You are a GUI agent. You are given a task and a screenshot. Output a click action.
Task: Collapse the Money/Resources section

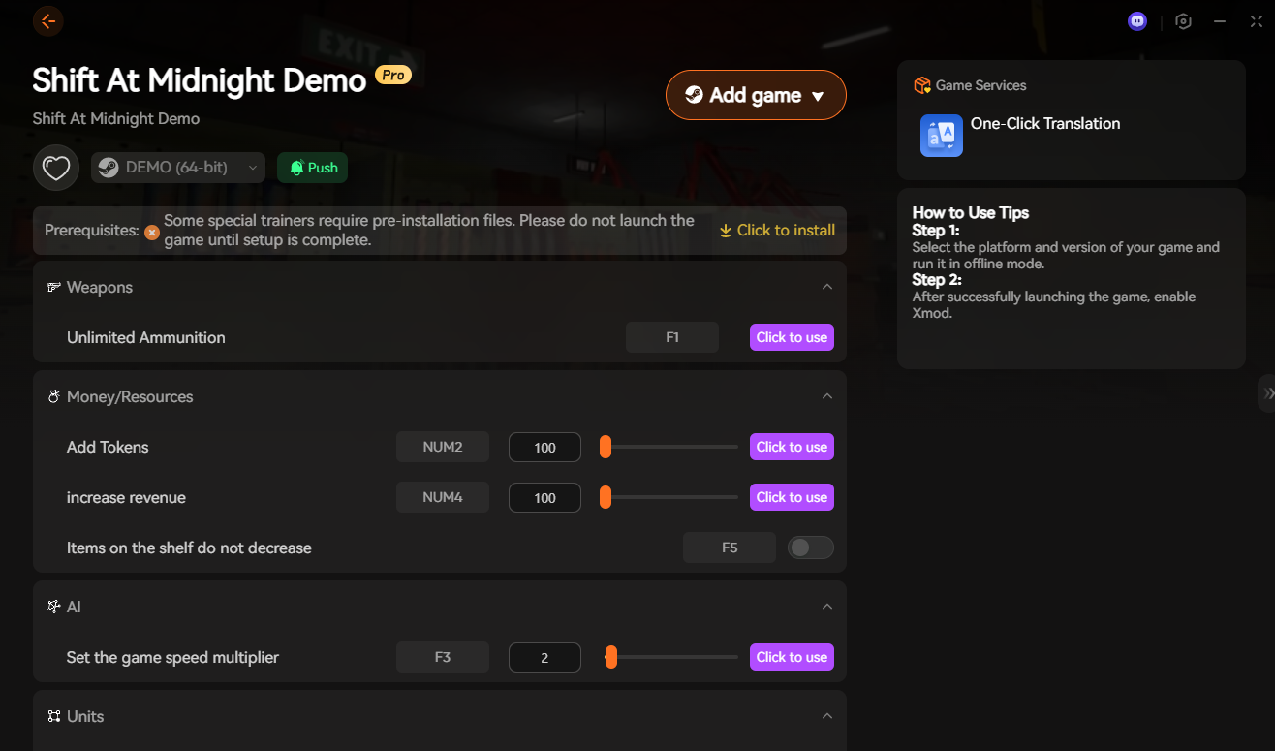(x=826, y=396)
